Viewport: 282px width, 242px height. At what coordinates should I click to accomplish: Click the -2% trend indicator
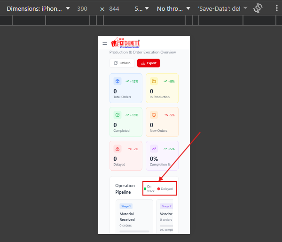pyautogui.click(x=133, y=149)
